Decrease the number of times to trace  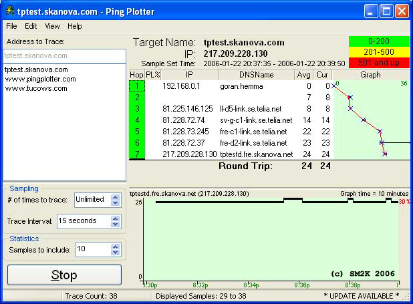pyautogui.click(x=115, y=203)
